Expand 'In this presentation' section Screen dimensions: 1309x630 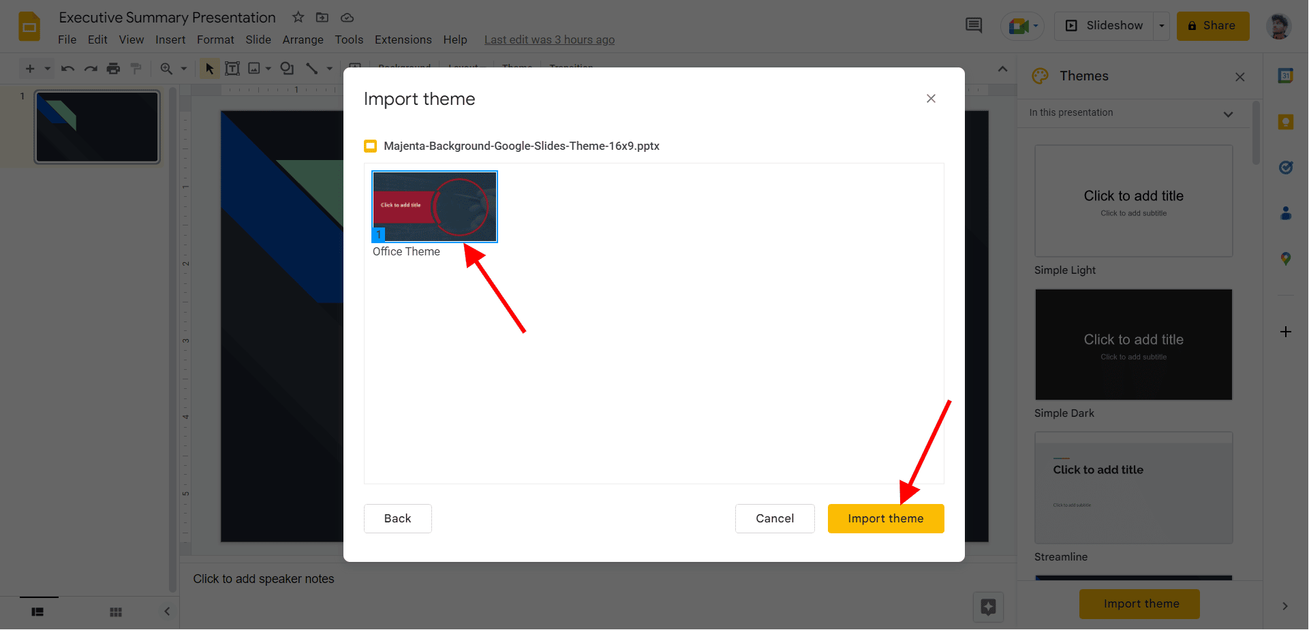[1228, 114]
